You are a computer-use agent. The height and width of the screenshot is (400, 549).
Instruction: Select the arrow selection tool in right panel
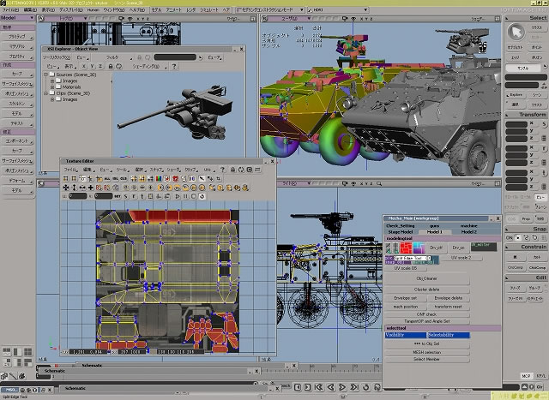[x=516, y=33]
